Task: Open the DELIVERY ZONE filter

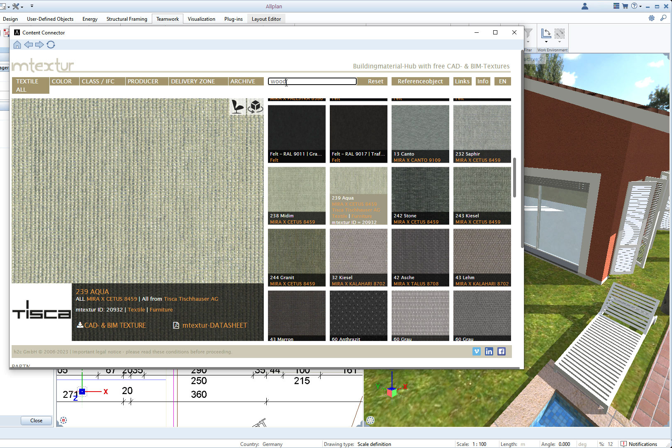Action: [193, 81]
